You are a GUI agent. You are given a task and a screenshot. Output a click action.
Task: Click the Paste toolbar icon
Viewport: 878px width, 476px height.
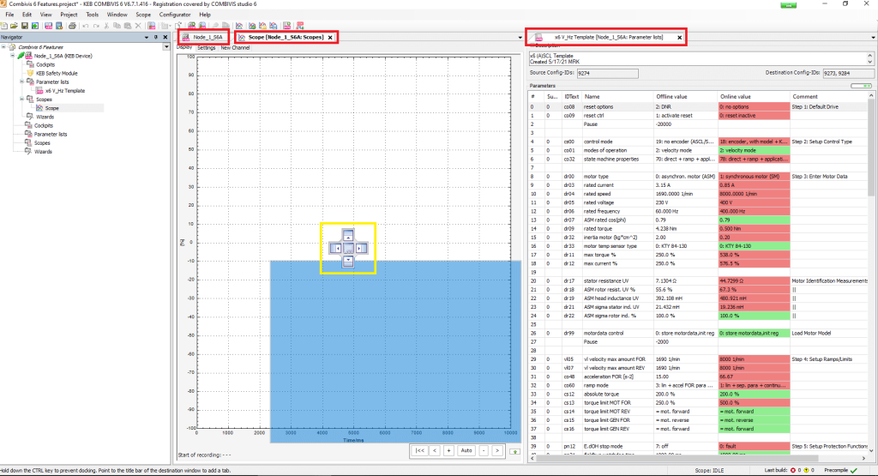coord(128,26)
